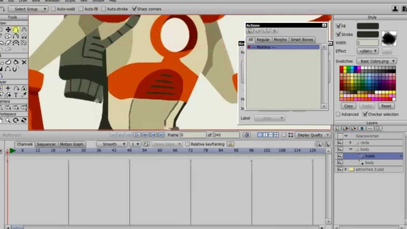407x229 pixels.
Task: Hide the astrochica 3.psd layer
Action: point(340,170)
